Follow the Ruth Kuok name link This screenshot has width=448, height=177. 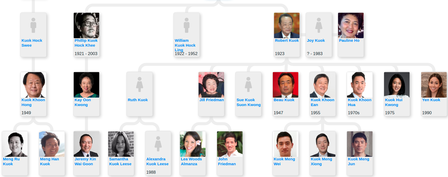pos(138,100)
